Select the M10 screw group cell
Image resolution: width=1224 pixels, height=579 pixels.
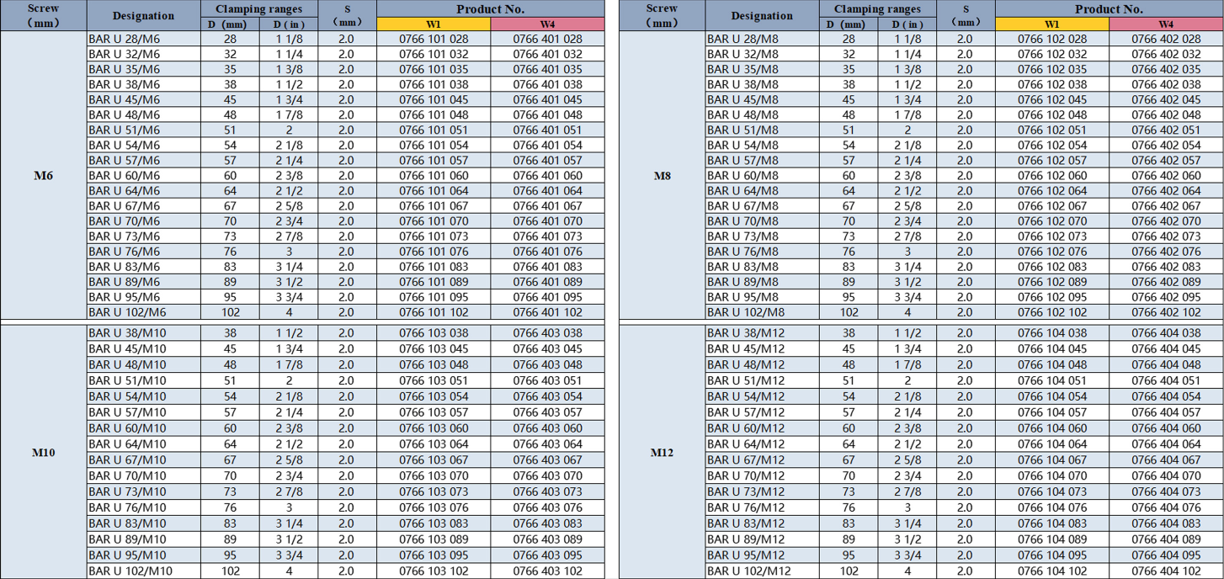click(x=43, y=453)
